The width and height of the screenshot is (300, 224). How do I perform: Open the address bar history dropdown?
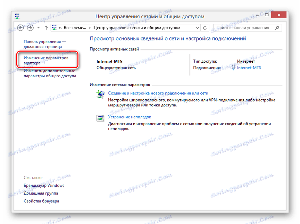click(x=197, y=28)
